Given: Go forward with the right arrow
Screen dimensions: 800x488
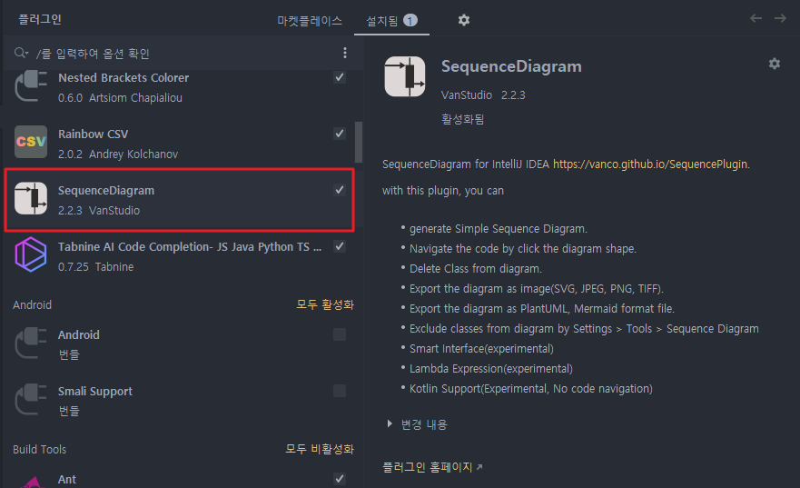Looking at the screenshot, I should click(x=780, y=18).
